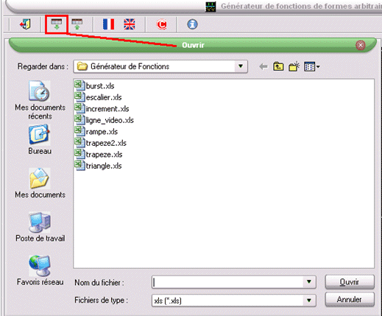382x316 pixels.
Task: Click the red copyright C icon
Action: [x=161, y=24]
